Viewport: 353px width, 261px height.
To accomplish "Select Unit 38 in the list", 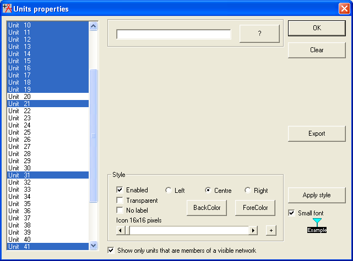I will (x=48, y=225).
